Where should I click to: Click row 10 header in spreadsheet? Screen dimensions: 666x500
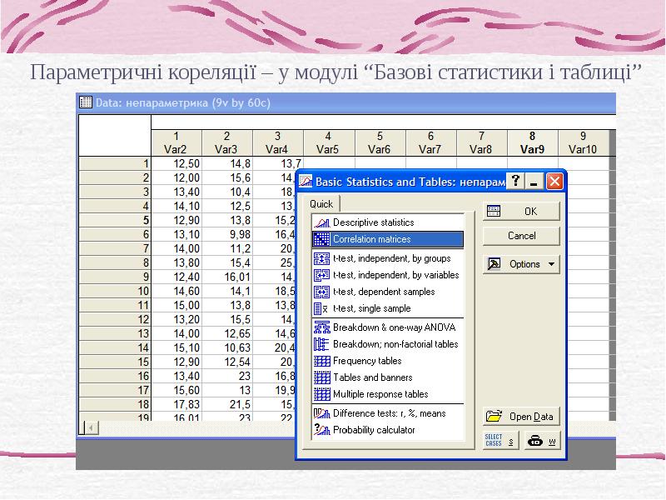[x=114, y=291]
